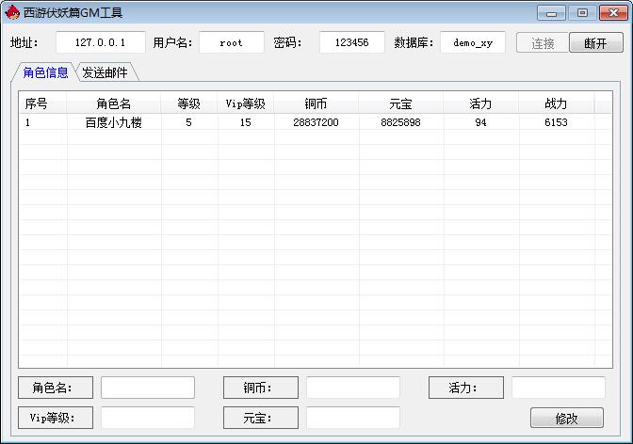Click the 铜币 column header
The image size is (633, 444).
point(316,103)
